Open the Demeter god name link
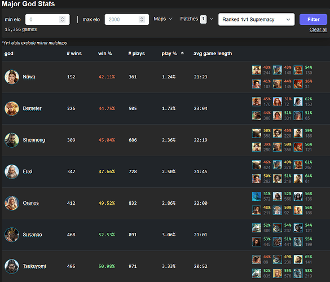The width and height of the screenshot is (330, 282). click(x=32, y=108)
